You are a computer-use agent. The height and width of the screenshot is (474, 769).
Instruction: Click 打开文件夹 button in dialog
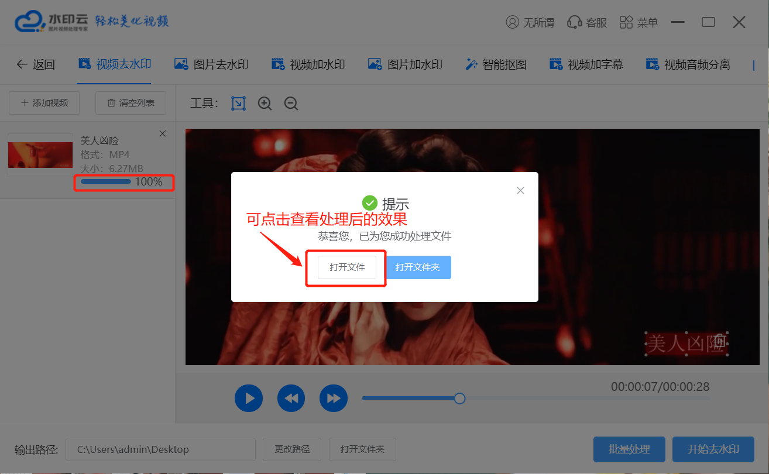point(417,267)
